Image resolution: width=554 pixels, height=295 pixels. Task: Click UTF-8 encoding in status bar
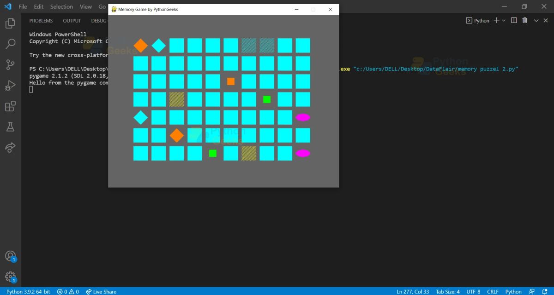(473, 291)
